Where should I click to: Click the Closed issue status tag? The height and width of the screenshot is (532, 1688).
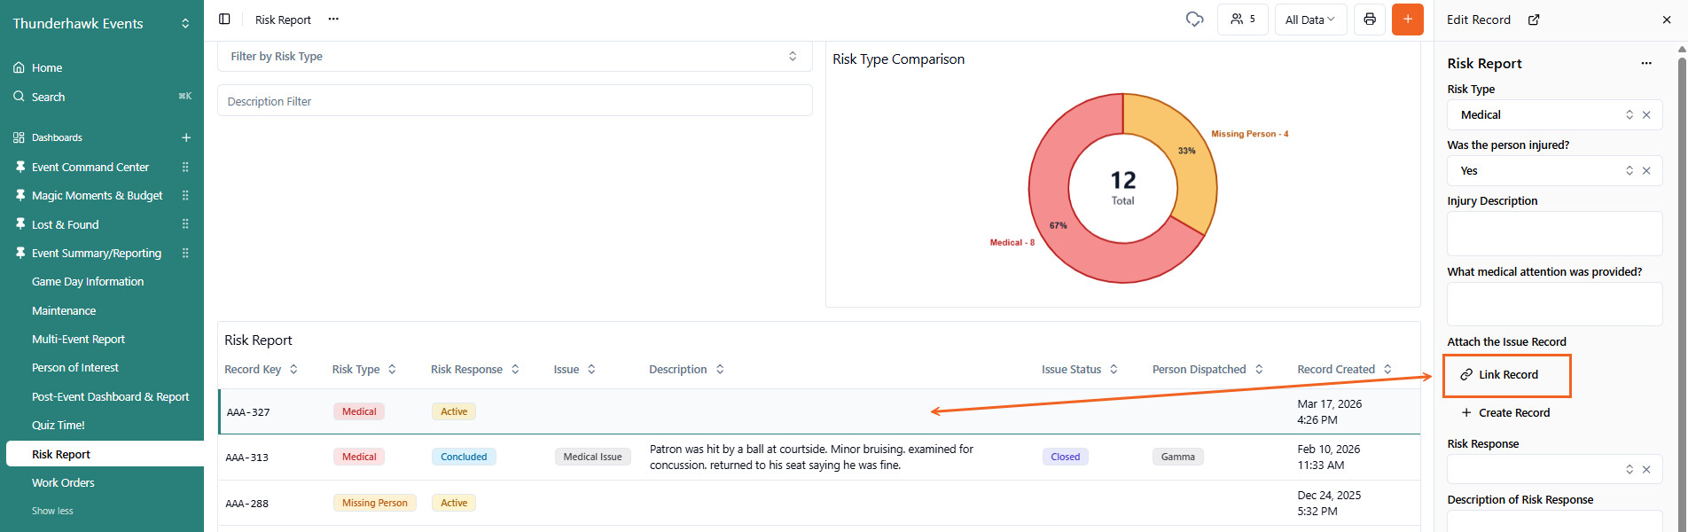pyautogui.click(x=1065, y=458)
